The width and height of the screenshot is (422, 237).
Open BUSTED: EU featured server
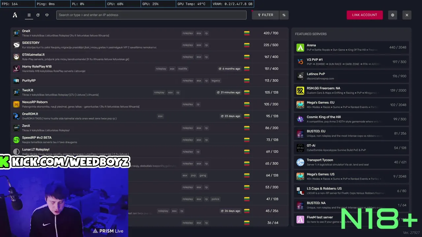click(351, 133)
